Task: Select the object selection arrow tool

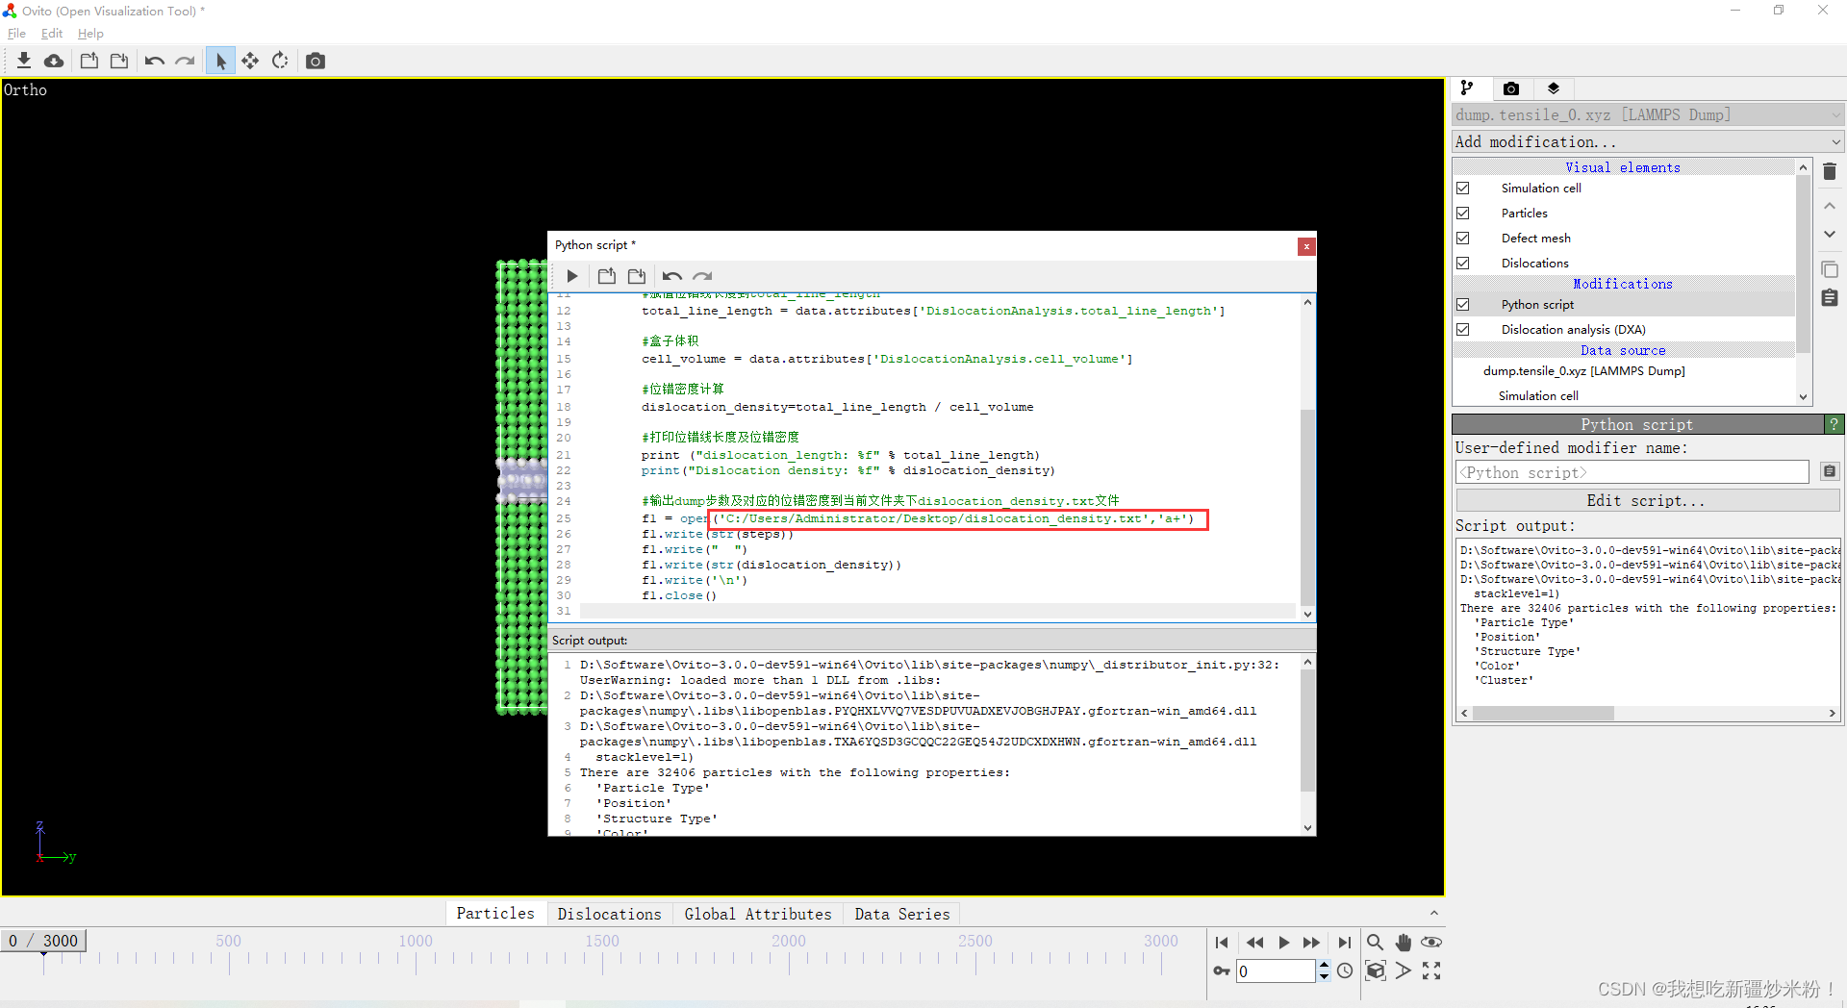Action: click(220, 60)
